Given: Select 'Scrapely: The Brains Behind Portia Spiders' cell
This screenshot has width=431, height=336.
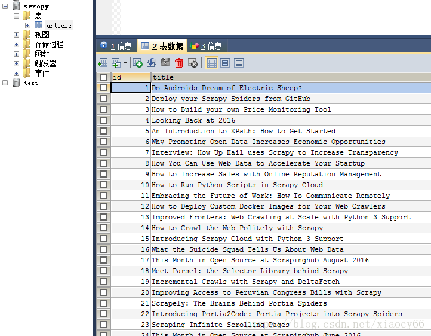Looking at the screenshot, I should (x=291, y=303).
